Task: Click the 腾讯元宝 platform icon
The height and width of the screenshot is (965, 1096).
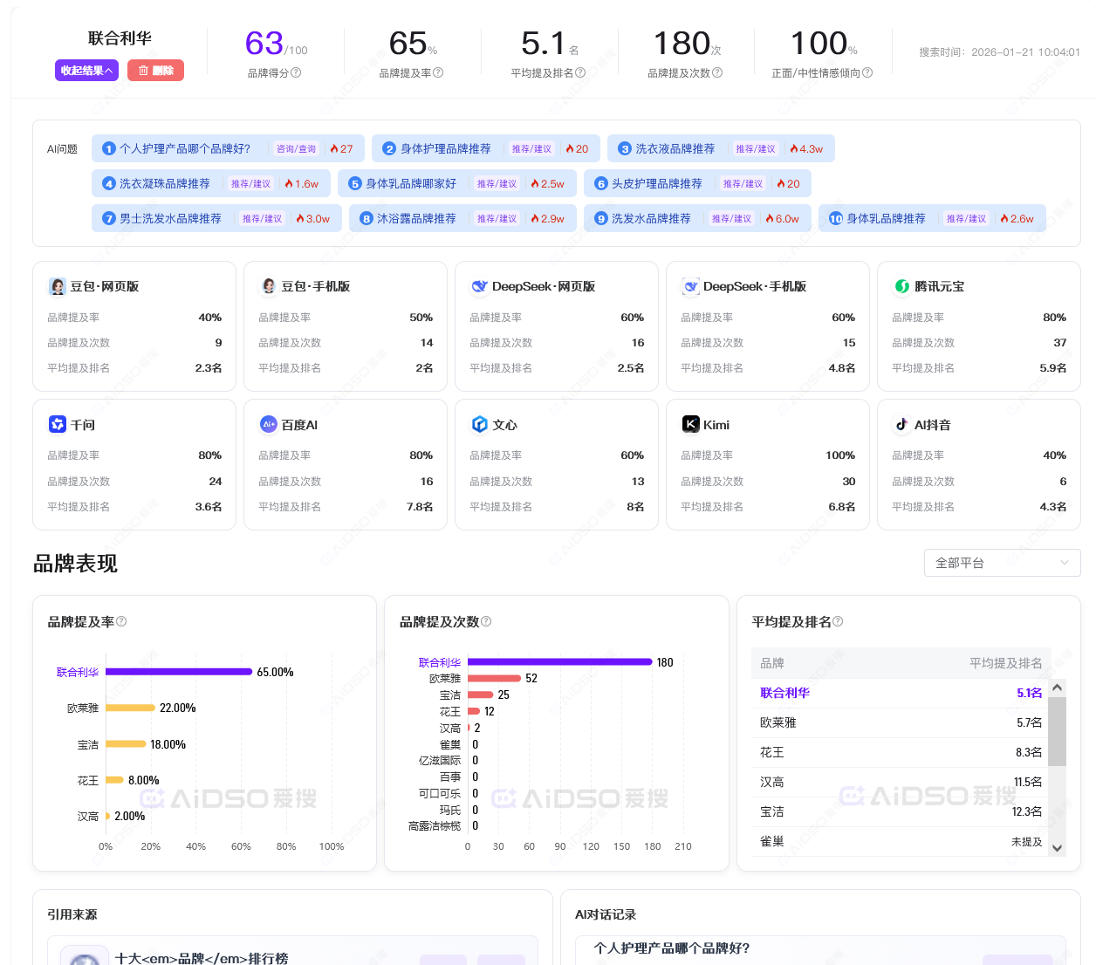Action: pos(901,286)
